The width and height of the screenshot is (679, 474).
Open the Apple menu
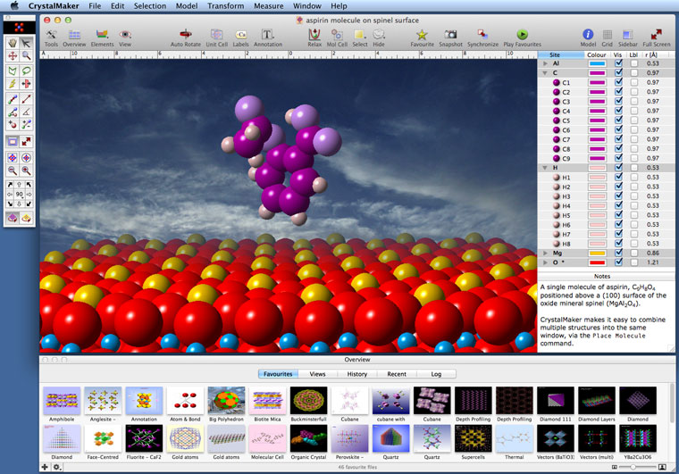click(14, 5)
